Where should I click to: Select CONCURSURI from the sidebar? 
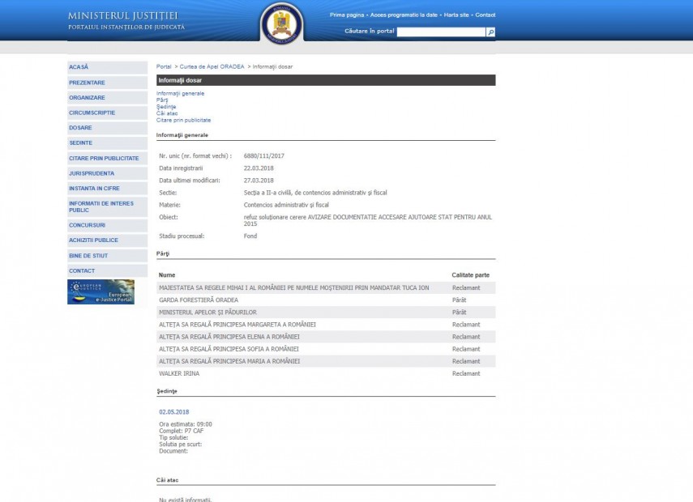[88, 225]
